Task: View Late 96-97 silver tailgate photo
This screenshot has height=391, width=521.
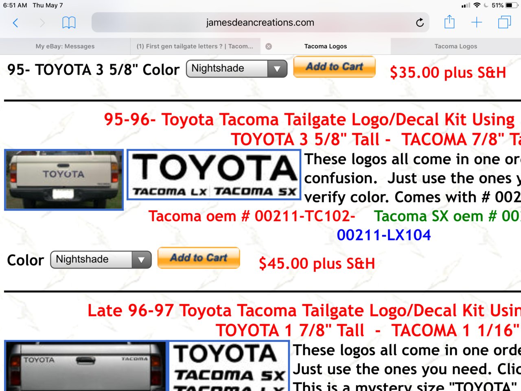Action: point(86,366)
